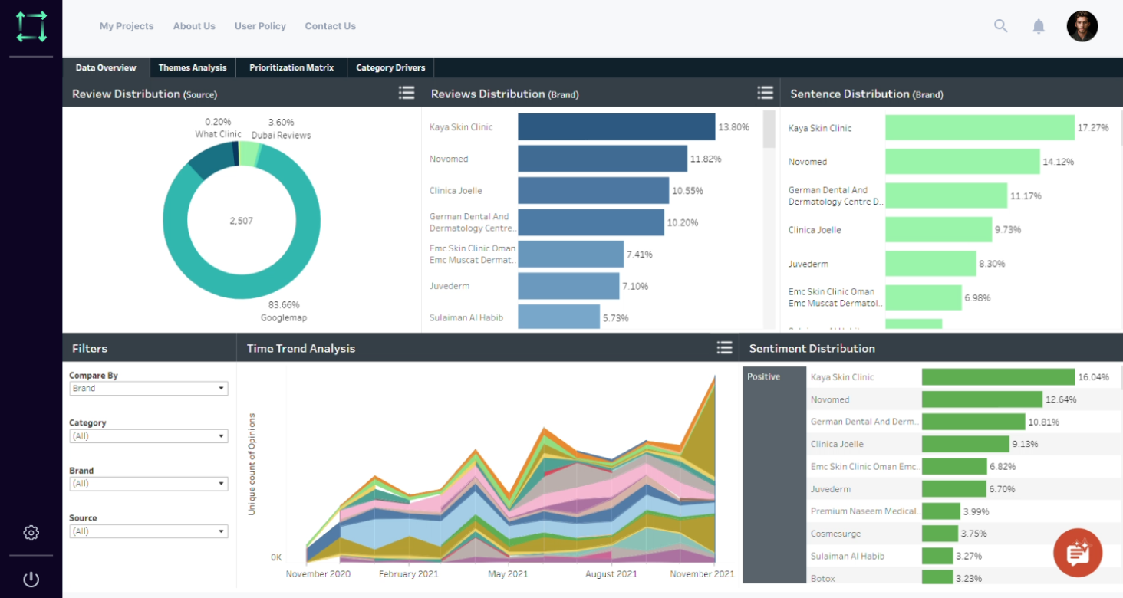1123x598 pixels.
Task: Select German Dental sentence bar at 11.17%
Action: pyautogui.click(x=946, y=195)
